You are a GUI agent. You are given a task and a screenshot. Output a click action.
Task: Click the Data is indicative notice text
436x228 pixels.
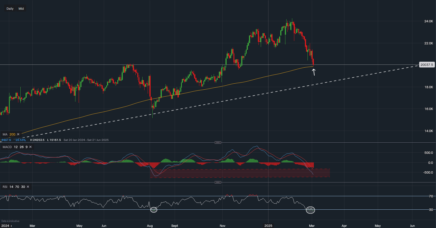pyautogui.click(x=10, y=221)
